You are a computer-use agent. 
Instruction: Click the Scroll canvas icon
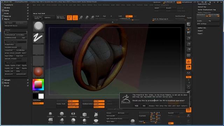tap(189, 33)
